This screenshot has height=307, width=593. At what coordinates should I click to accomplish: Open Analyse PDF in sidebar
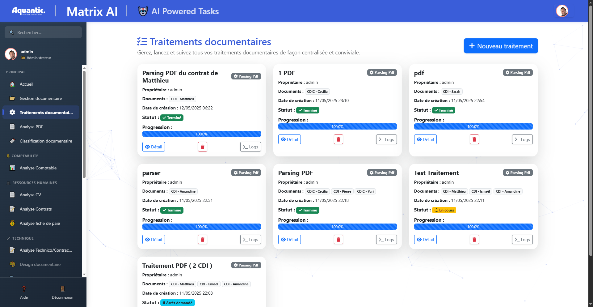coord(31,127)
